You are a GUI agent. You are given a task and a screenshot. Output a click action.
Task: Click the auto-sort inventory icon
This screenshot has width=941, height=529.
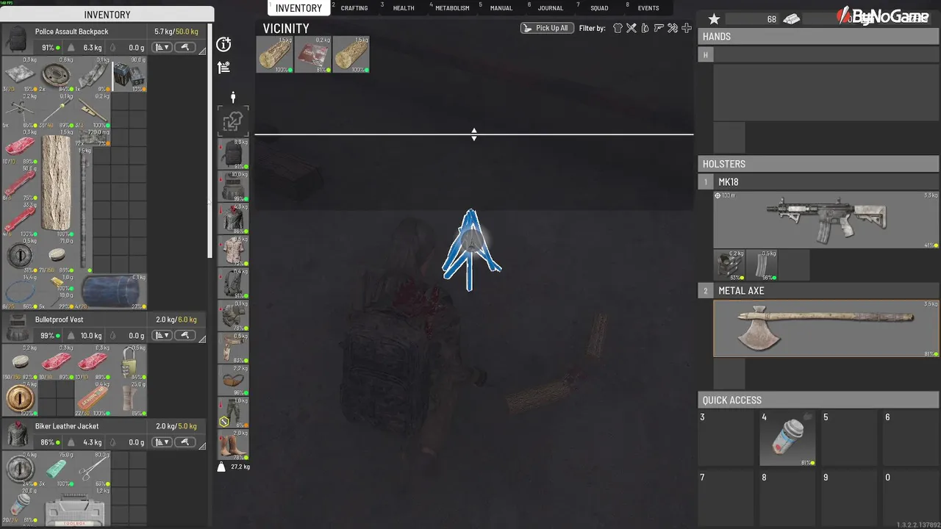pos(223,68)
